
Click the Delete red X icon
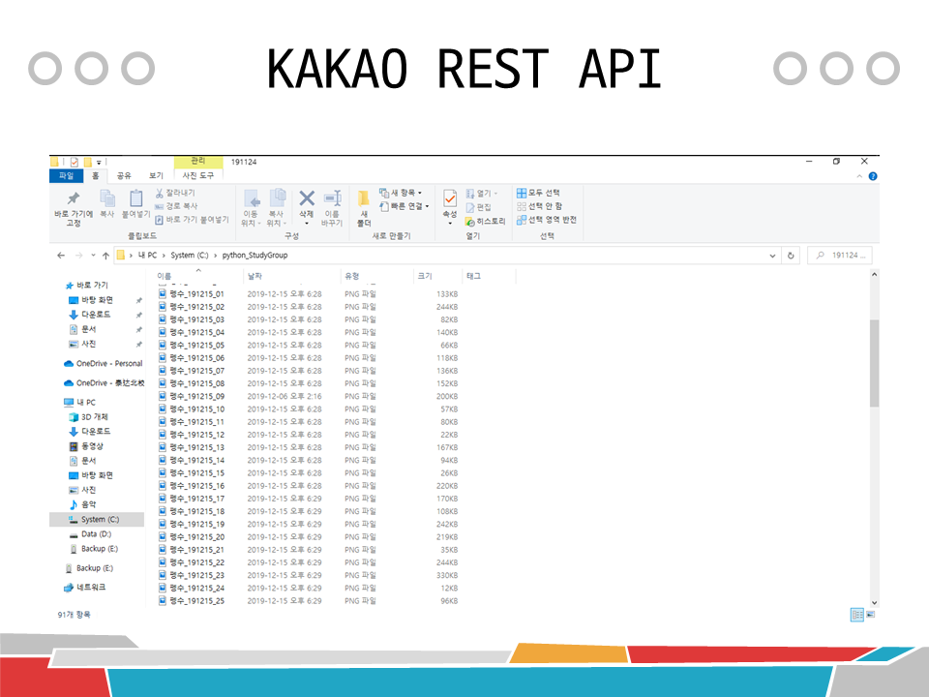click(307, 197)
